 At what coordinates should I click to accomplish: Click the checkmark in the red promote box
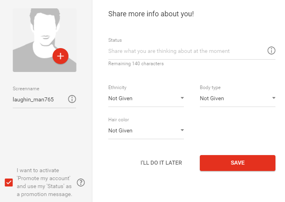pyautogui.click(x=9, y=183)
